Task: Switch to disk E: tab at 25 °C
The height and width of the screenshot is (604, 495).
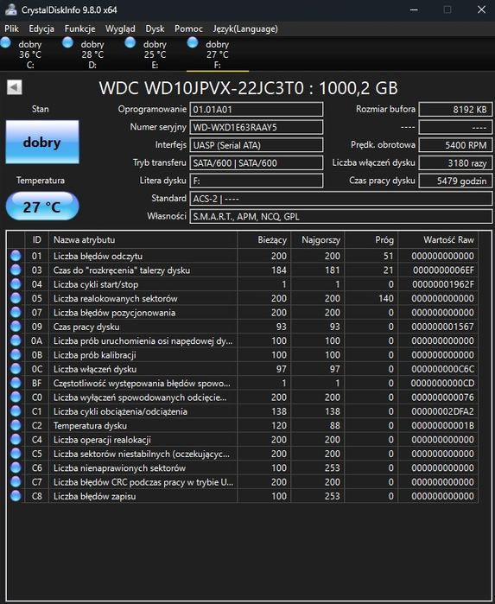Action: click(x=155, y=54)
